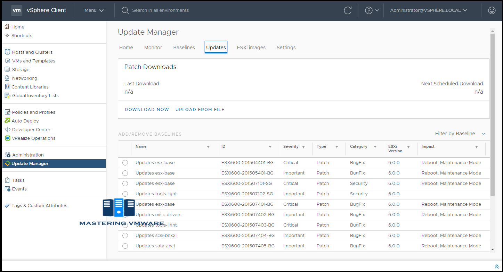The image size is (503, 272).
Task: Click the Hosts and Clusters icon
Action: pyautogui.click(x=7, y=52)
